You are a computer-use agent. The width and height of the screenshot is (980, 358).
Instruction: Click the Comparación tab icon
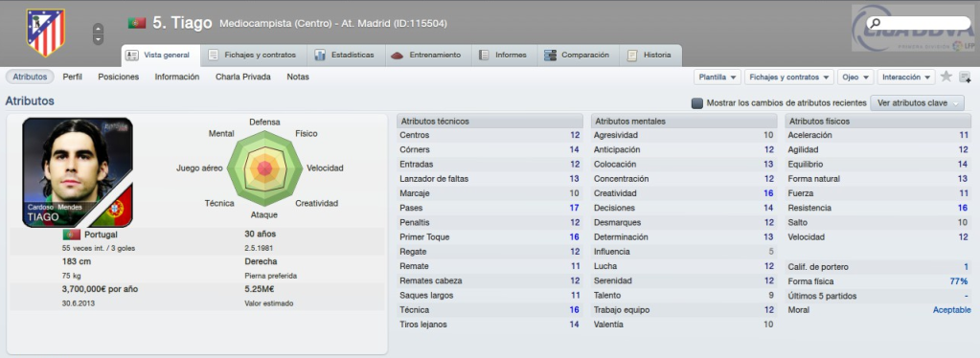(x=550, y=55)
